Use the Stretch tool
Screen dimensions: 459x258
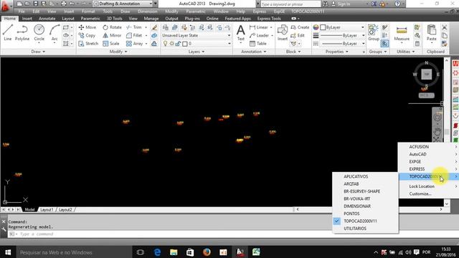(88, 44)
